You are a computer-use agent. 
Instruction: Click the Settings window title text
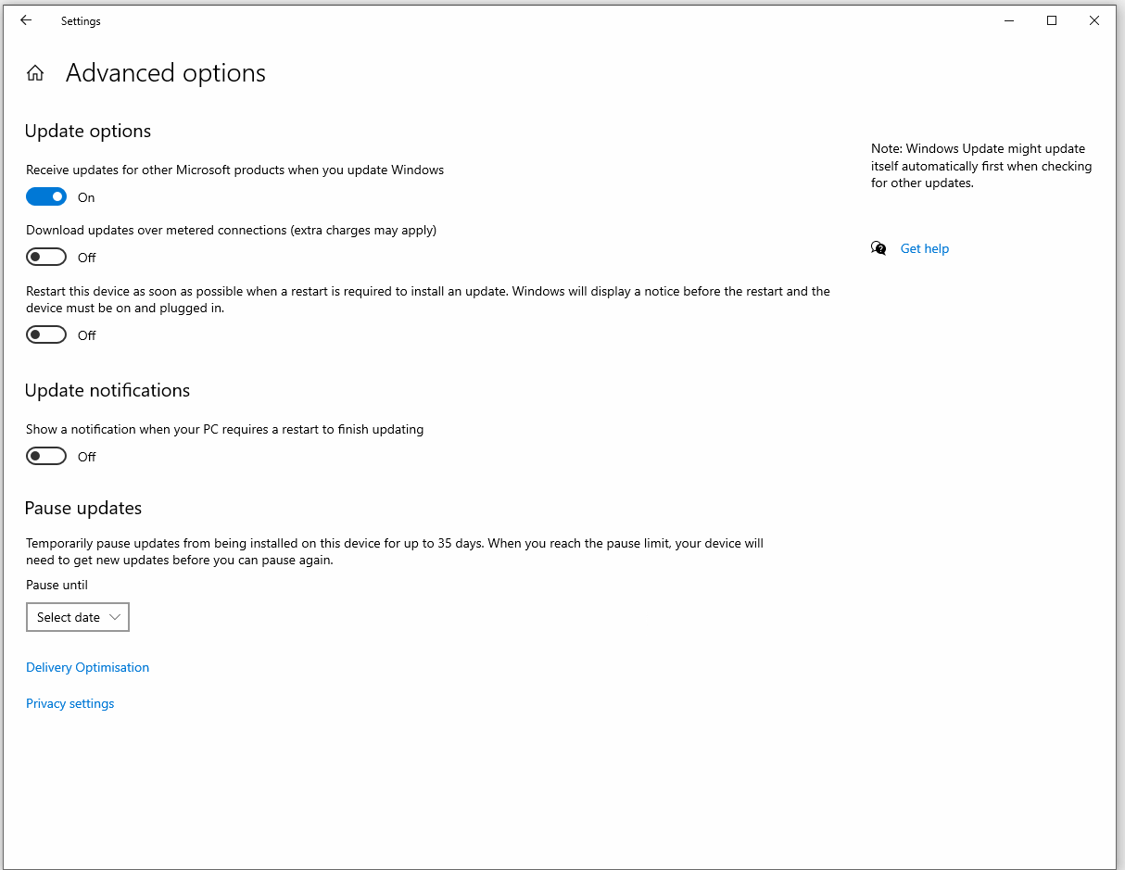(x=81, y=21)
